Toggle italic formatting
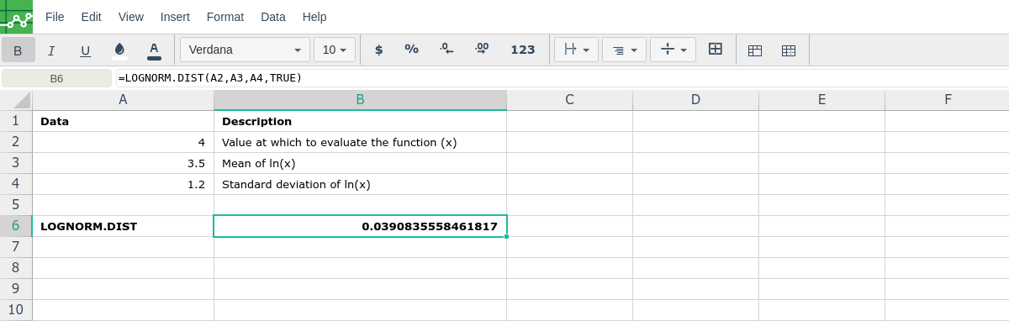Image resolution: width=1009 pixels, height=321 pixels. pos(51,50)
